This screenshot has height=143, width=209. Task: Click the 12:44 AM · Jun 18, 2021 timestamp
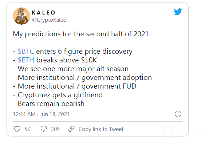(41, 114)
